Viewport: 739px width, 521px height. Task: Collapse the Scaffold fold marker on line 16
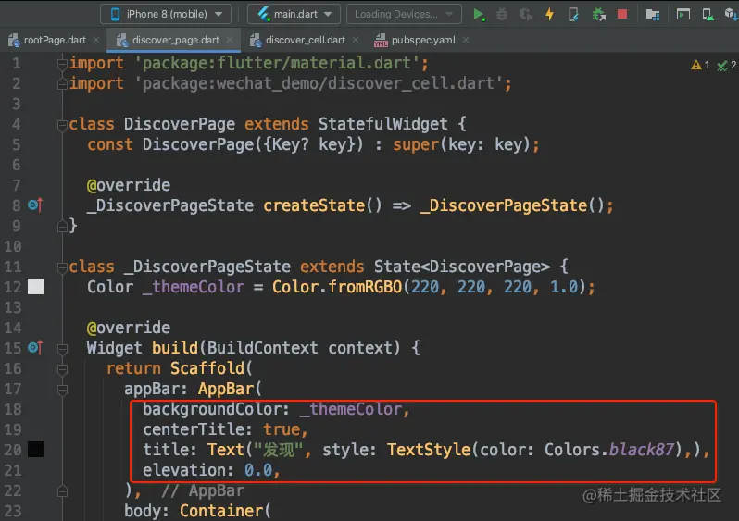coord(62,369)
